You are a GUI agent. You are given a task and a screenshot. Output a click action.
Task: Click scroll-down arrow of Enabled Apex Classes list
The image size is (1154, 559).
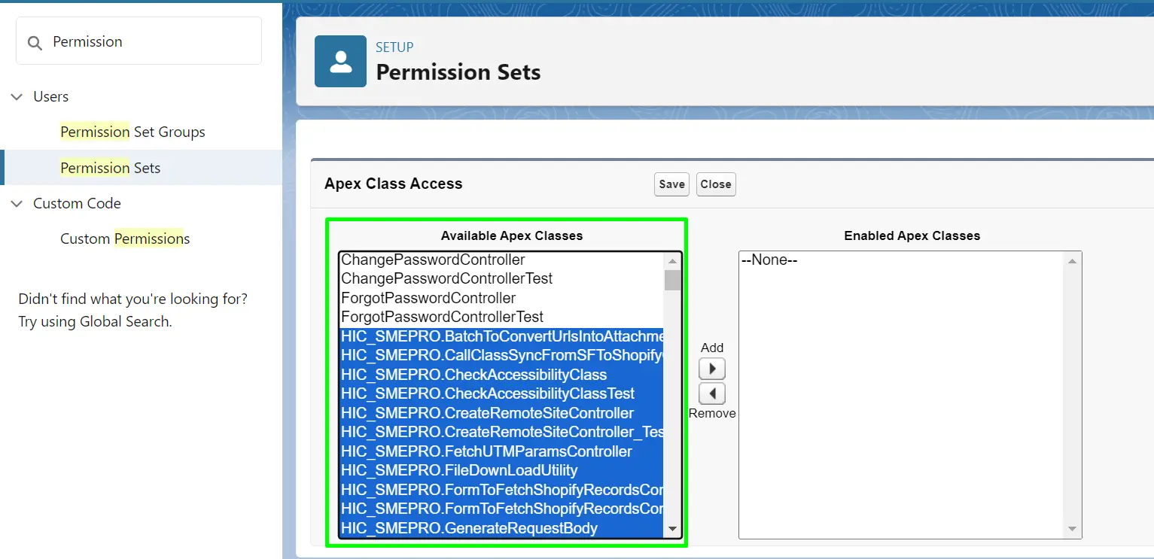(x=1073, y=530)
